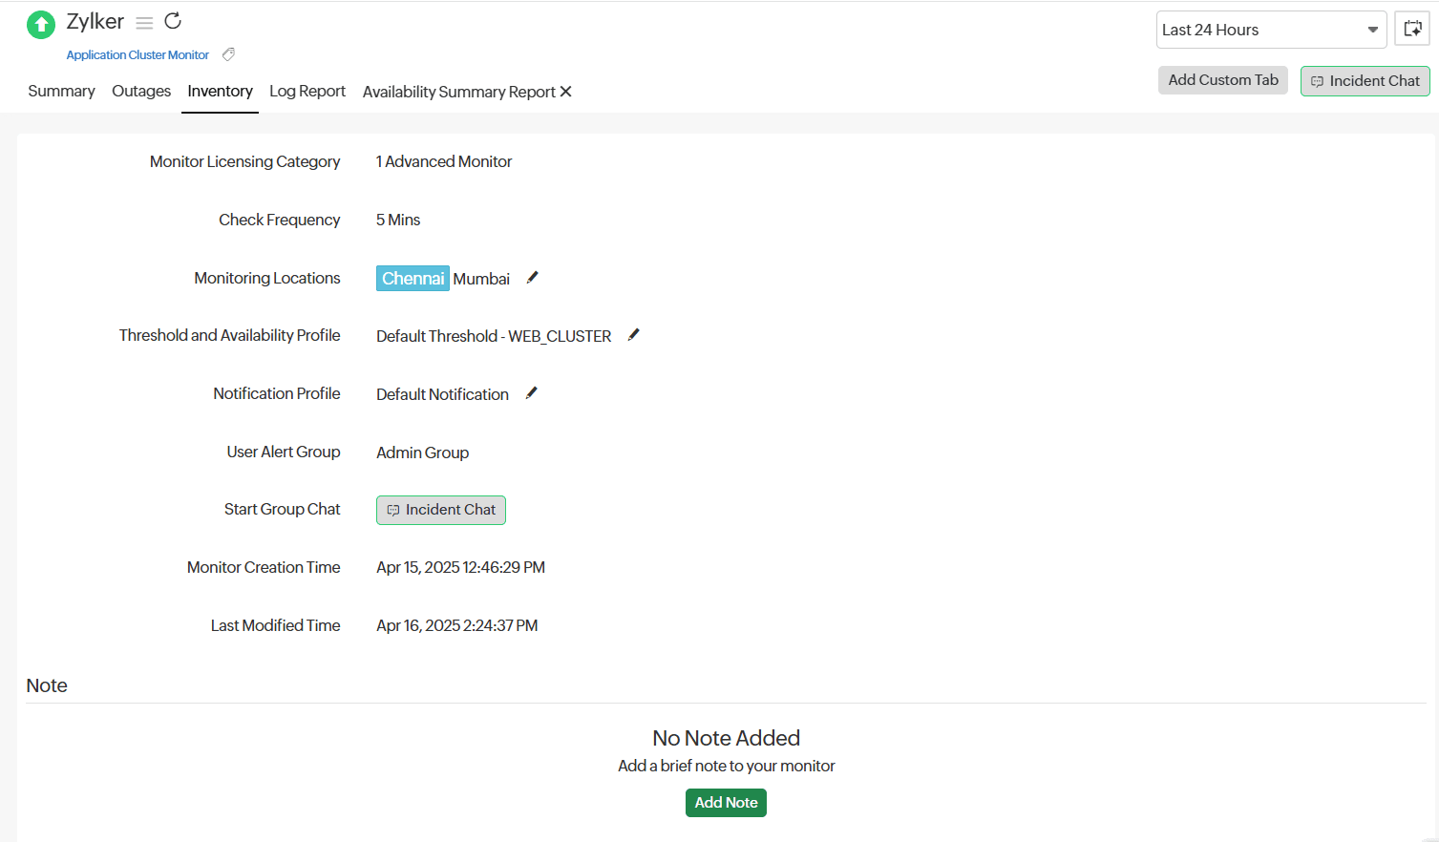Image resolution: width=1439 pixels, height=842 pixels.
Task: Open the Last 24 Hours time dropdown
Action: [x=1270, y=30]
